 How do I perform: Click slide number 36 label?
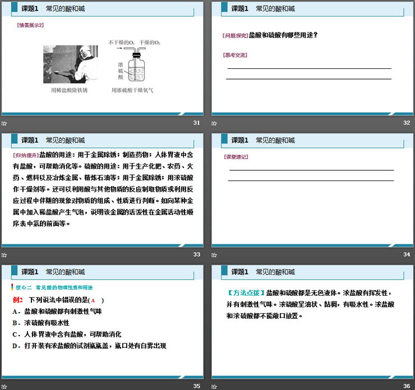pyautogui.click(x=407, y=386)
